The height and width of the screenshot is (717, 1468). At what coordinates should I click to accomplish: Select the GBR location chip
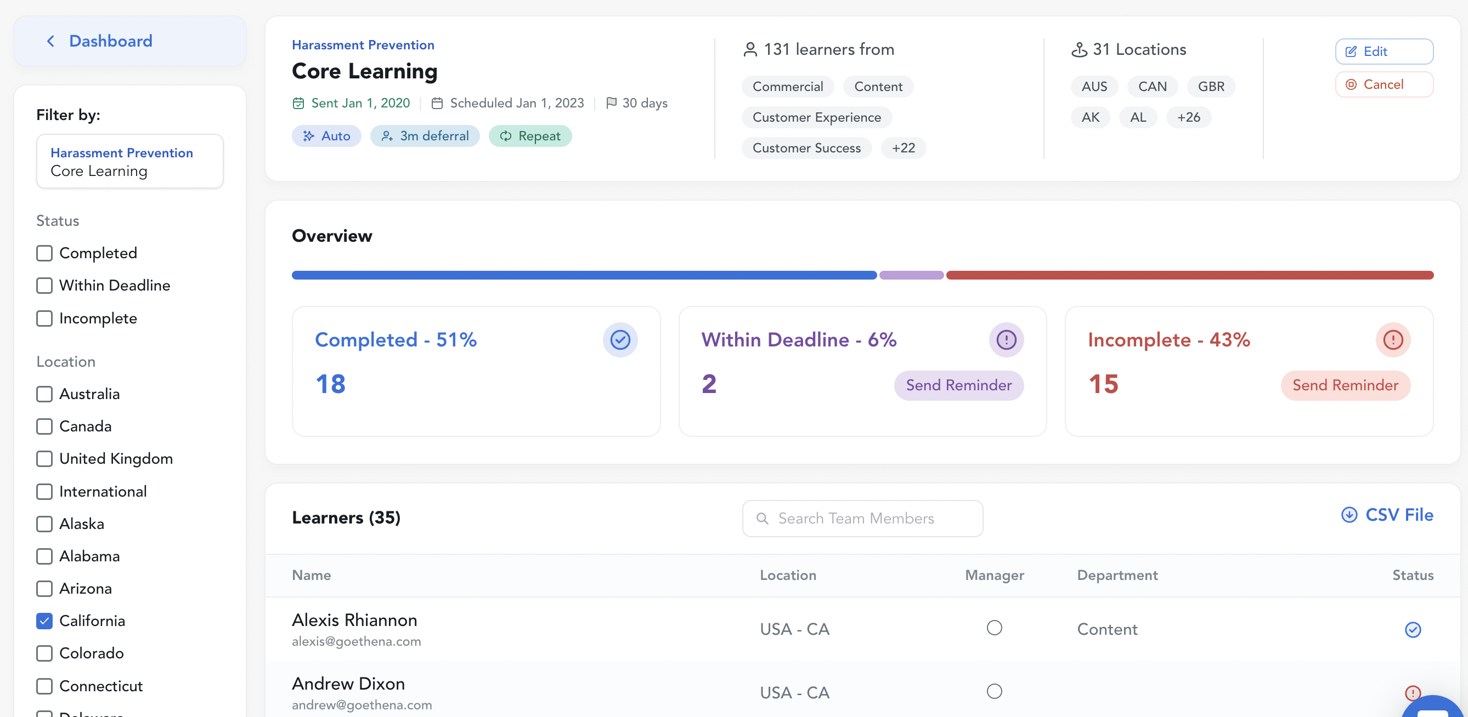(x=1211, y=87)
